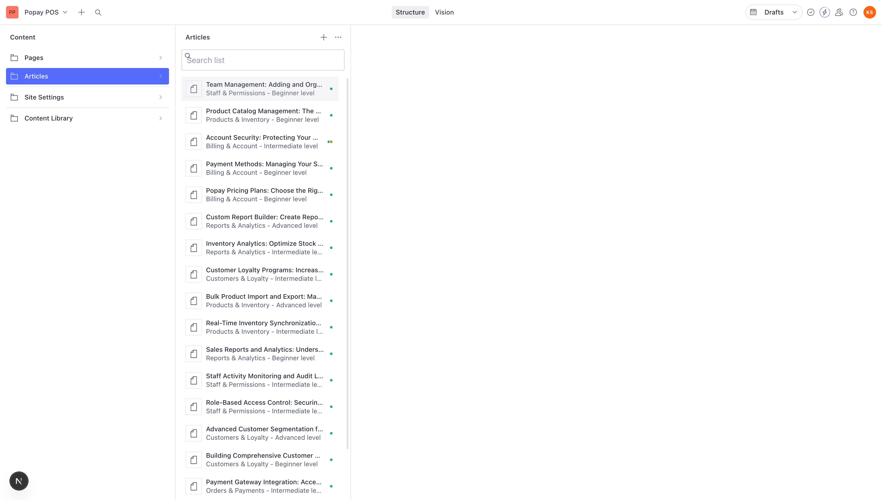This screenshot has height=500, width=888.
Task: Switch to the Structure tab
Action: pyautogui.click(x=410, y=12)
